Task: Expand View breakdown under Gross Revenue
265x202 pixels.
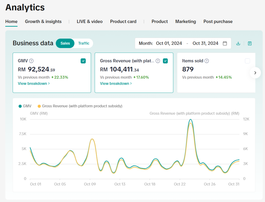Action: click(x=116, y=83)
